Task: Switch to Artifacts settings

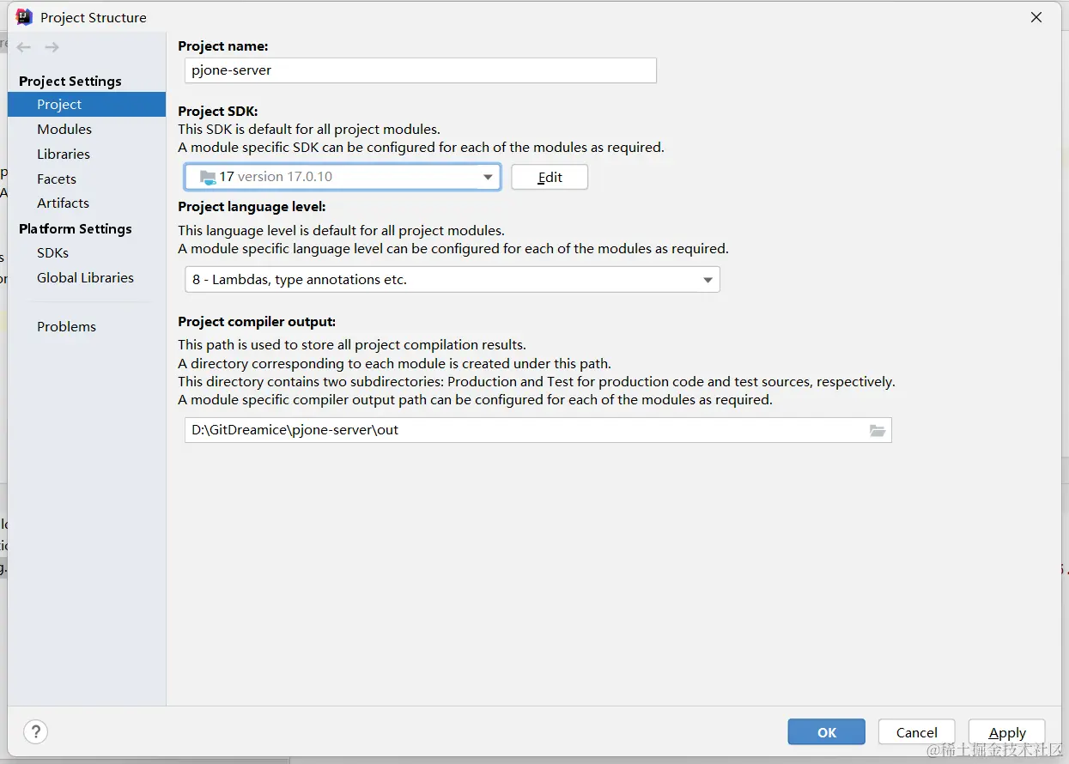Action: [x=63, y=203]
